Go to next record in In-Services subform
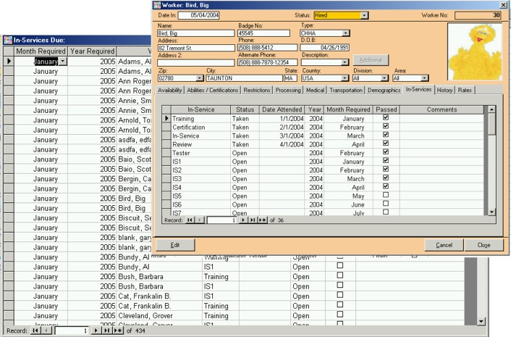The height and width of the screenshot is (337, 511). (243, 218)
